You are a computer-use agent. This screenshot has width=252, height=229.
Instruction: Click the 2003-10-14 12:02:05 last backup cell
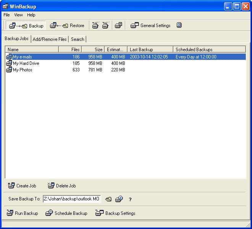click(149, 57)
